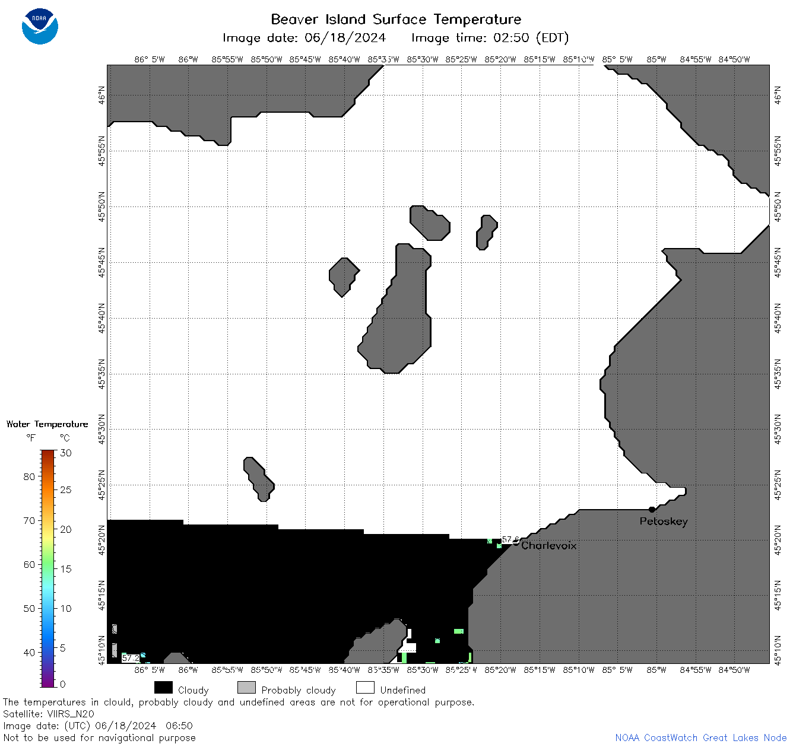Click 0 on the Celsius scale
793x747 pixels.
click(x=63, y=684)
